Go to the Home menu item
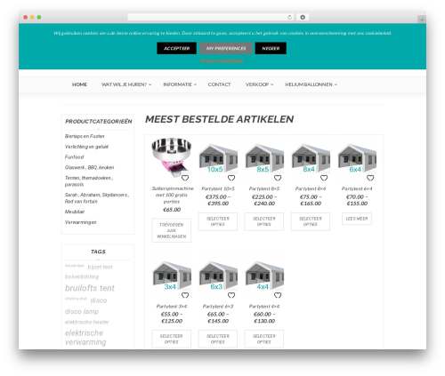Image resolution: width=445 pixels, height=376 pixels. point(79,84)
